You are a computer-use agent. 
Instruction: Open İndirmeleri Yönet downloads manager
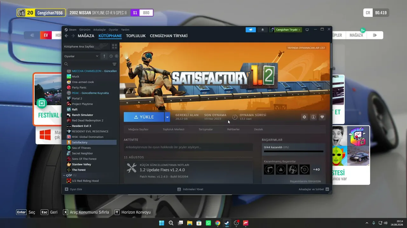click(x=190, y=189)
